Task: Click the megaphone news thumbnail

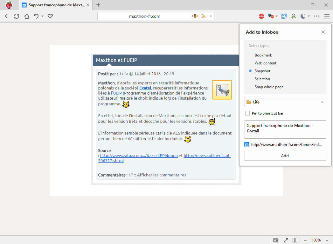Action: click(222, 90)
